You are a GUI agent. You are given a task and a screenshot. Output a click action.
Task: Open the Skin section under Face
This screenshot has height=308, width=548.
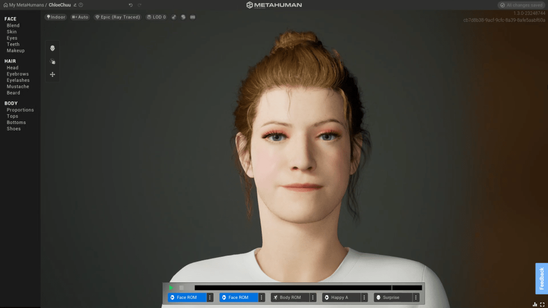tap(12, 32)
